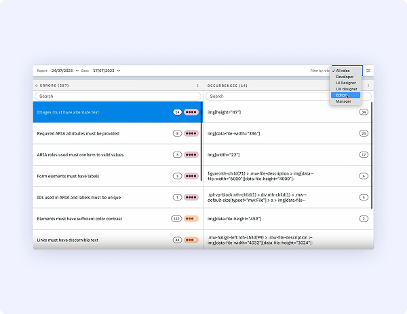Select the Manager role option

point(344,101)
